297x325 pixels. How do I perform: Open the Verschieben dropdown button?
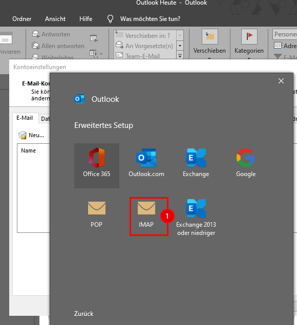[209, 44]
